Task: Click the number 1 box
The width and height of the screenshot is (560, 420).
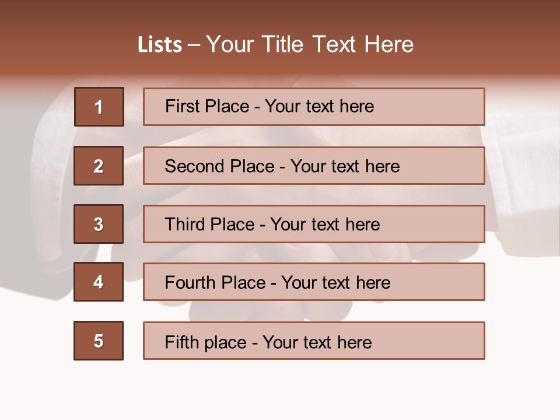Action: coord(99,107)
